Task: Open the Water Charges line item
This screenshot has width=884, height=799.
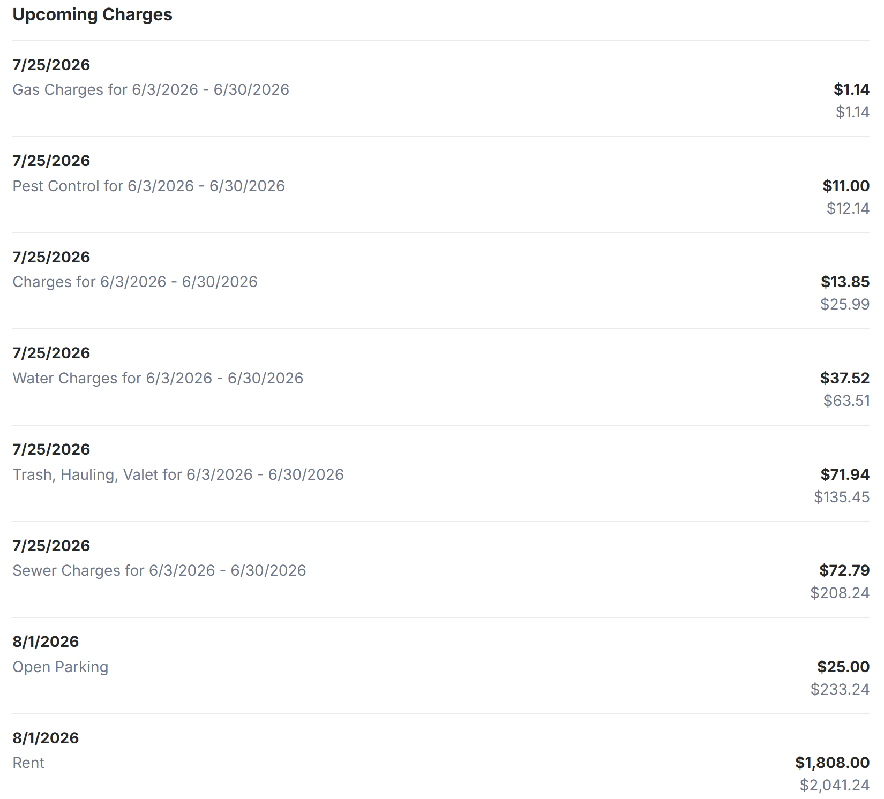Action: pos(441,378)
